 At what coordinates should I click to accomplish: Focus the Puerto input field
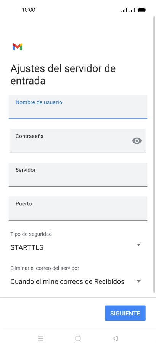point(78,208)
